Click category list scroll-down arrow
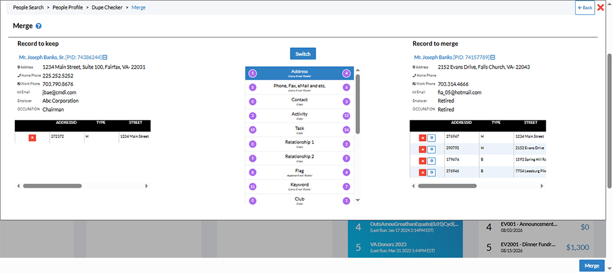Viewport: 613px width, 273px height. coord(357,200)
